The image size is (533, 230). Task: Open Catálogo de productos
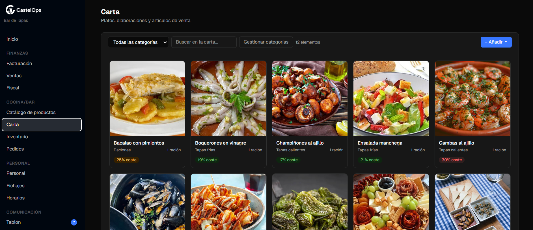(x=31, y=112)
